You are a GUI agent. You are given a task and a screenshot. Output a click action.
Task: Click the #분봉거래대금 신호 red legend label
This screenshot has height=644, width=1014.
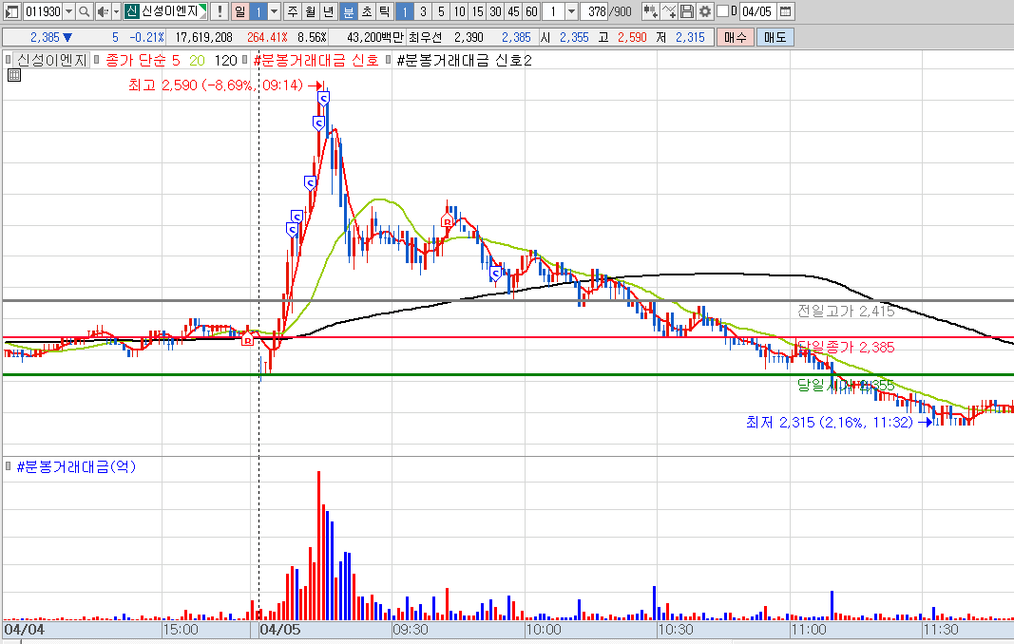click(x=316, y=60)
